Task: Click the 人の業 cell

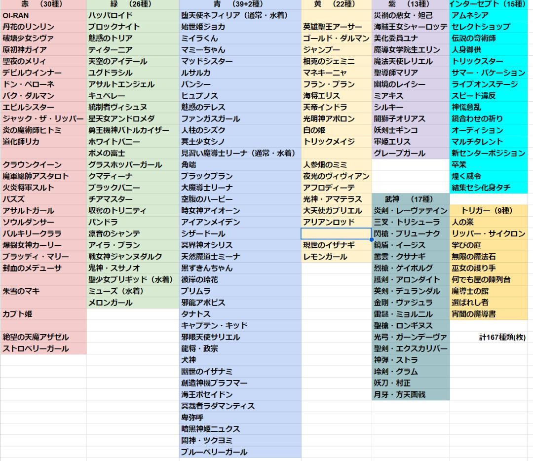Action: point(464,222)
